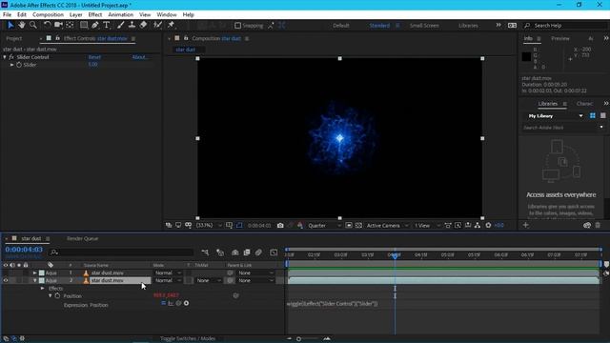Toggle visibility eye of layer 2
Screen dimensions: 610x343
click(x=6, y=280)
